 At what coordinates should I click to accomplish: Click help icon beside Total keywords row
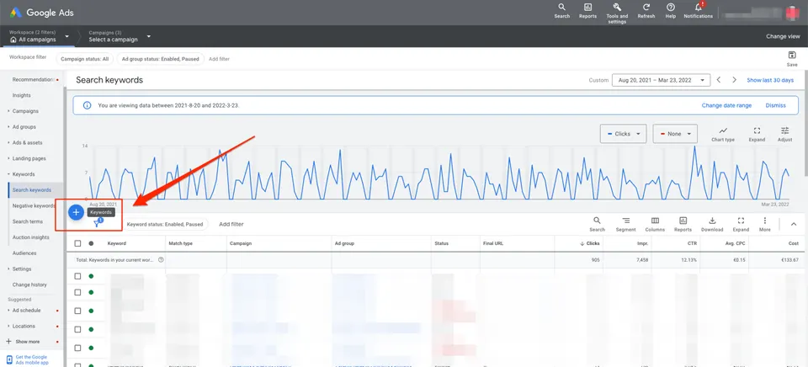coord(161,260)
